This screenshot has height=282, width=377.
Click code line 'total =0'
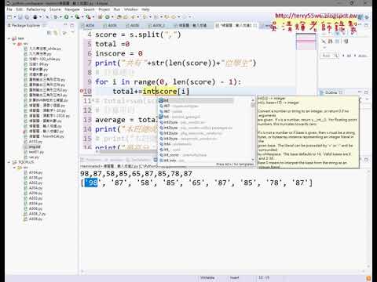coord(112,44)
